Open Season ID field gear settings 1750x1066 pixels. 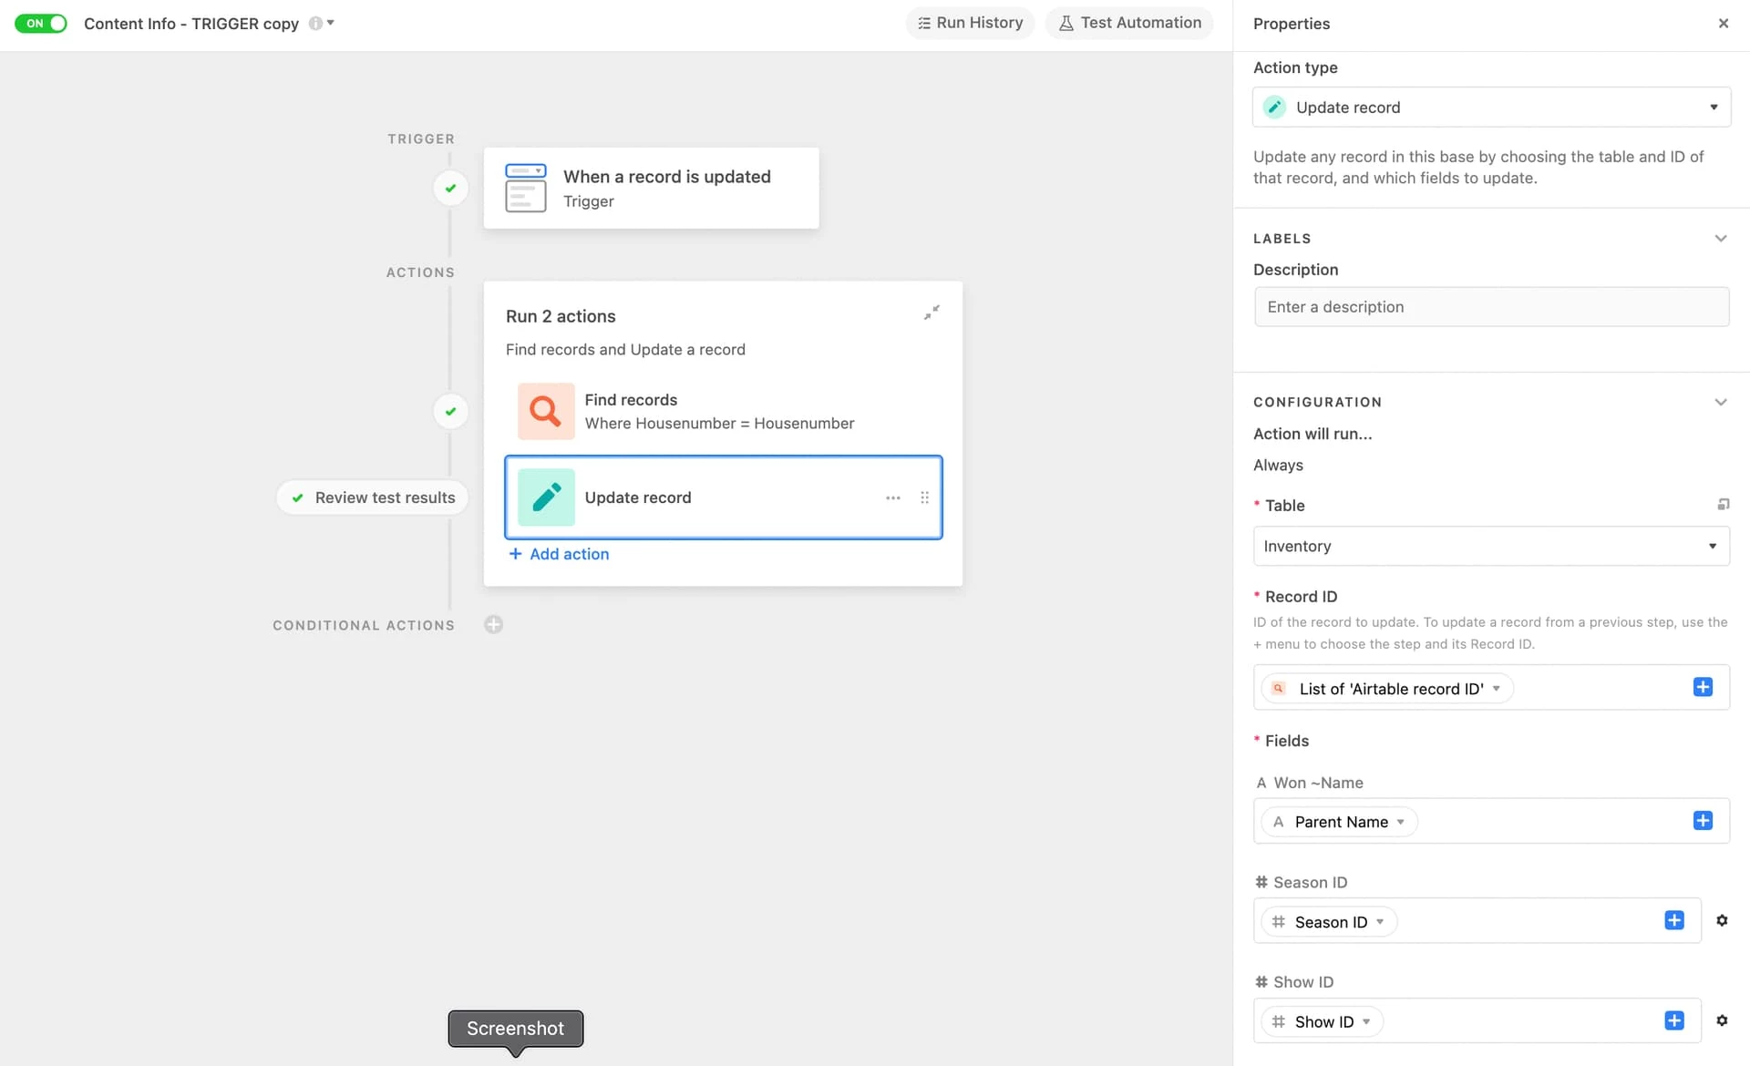[1721, 920]
